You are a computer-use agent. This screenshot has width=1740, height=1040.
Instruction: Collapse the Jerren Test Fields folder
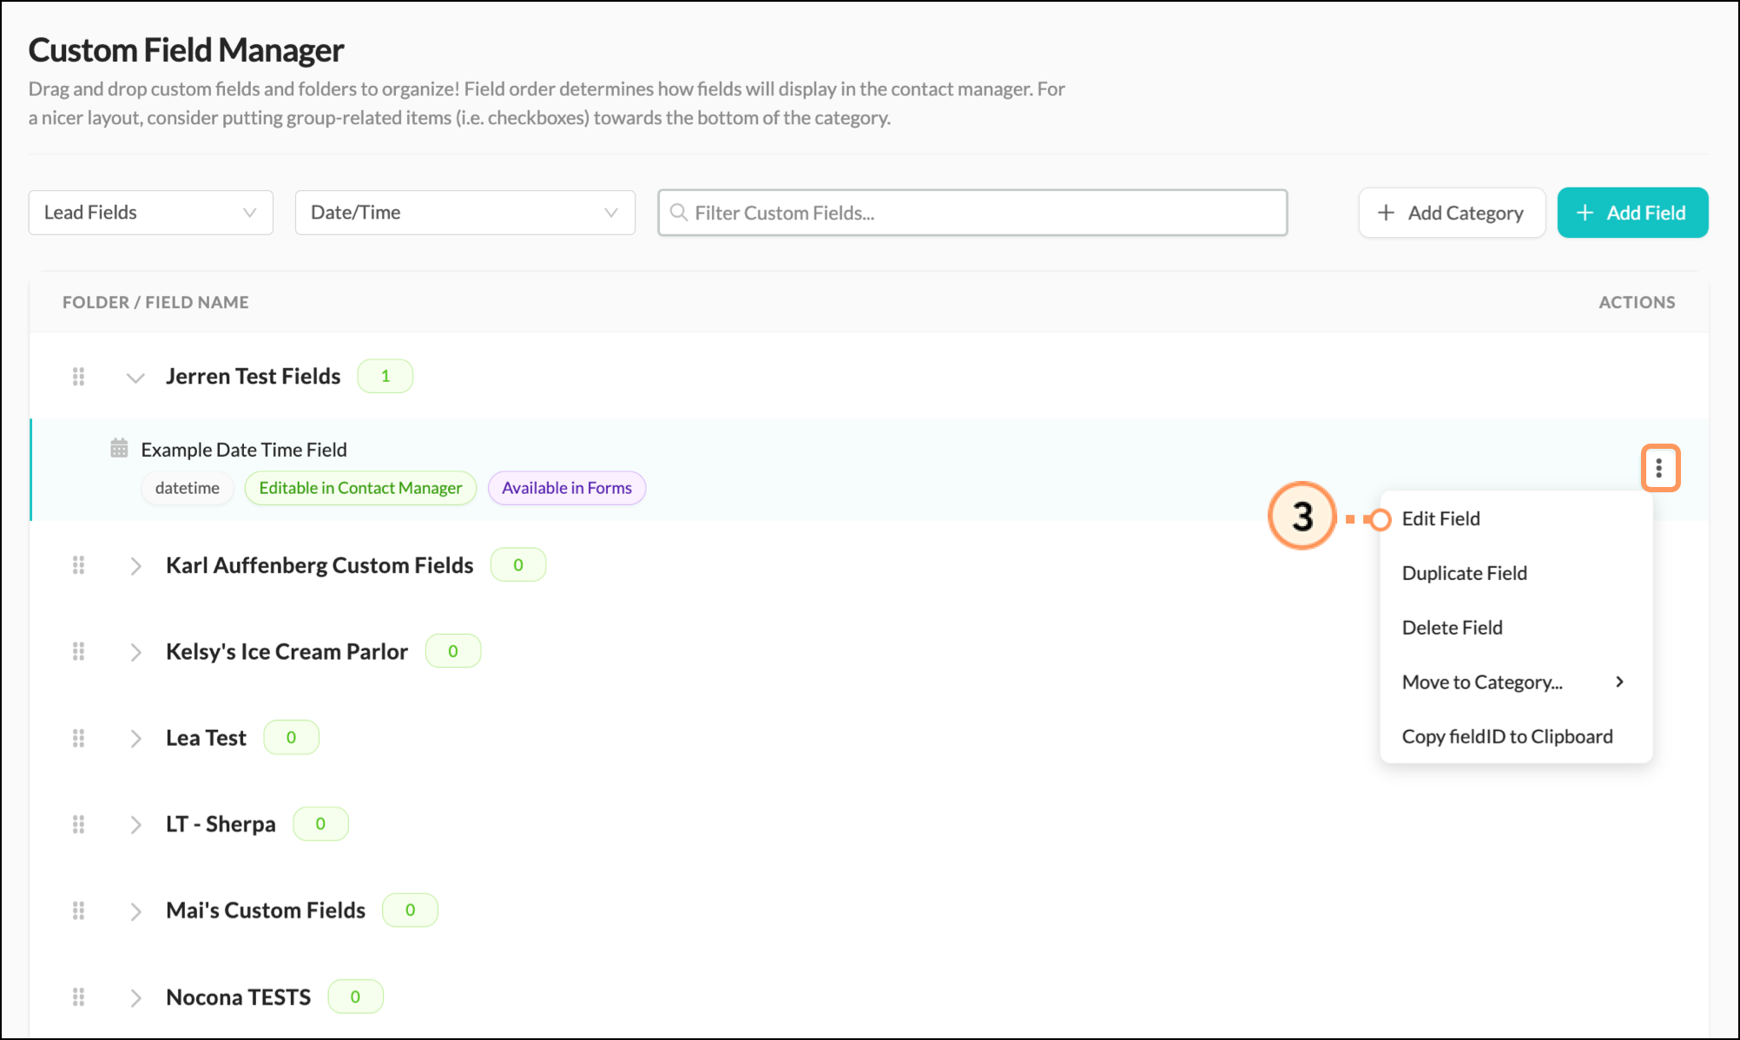tap(135, 378)
